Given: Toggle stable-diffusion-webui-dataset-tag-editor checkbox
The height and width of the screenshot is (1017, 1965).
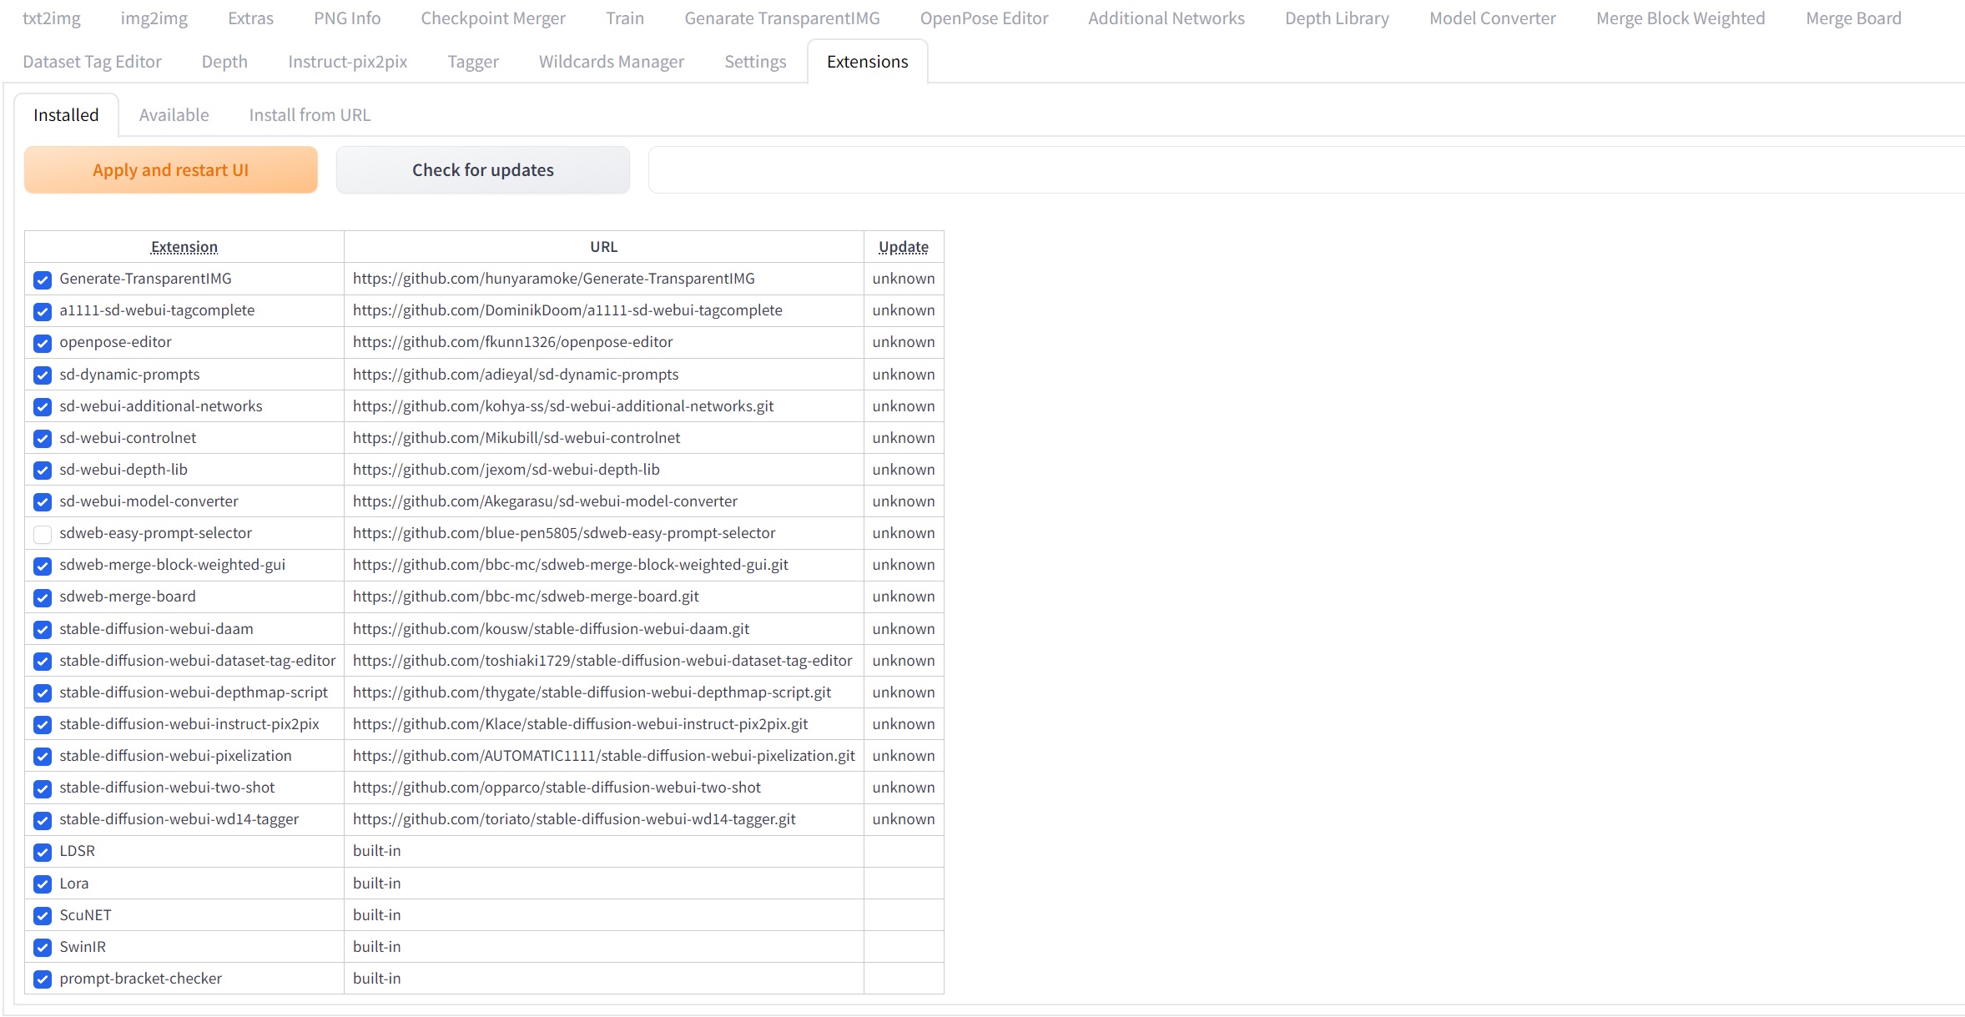Looking at the screenshot, I should tap(43, 662).
